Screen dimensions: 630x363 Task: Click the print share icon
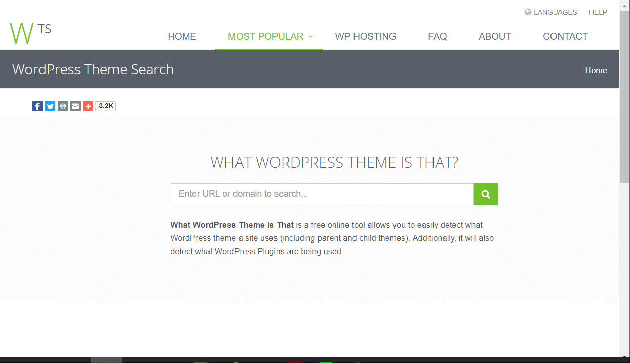(63, 106)
